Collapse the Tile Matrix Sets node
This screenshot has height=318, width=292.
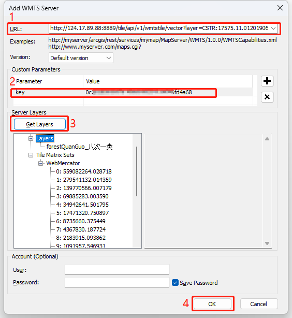31,155
